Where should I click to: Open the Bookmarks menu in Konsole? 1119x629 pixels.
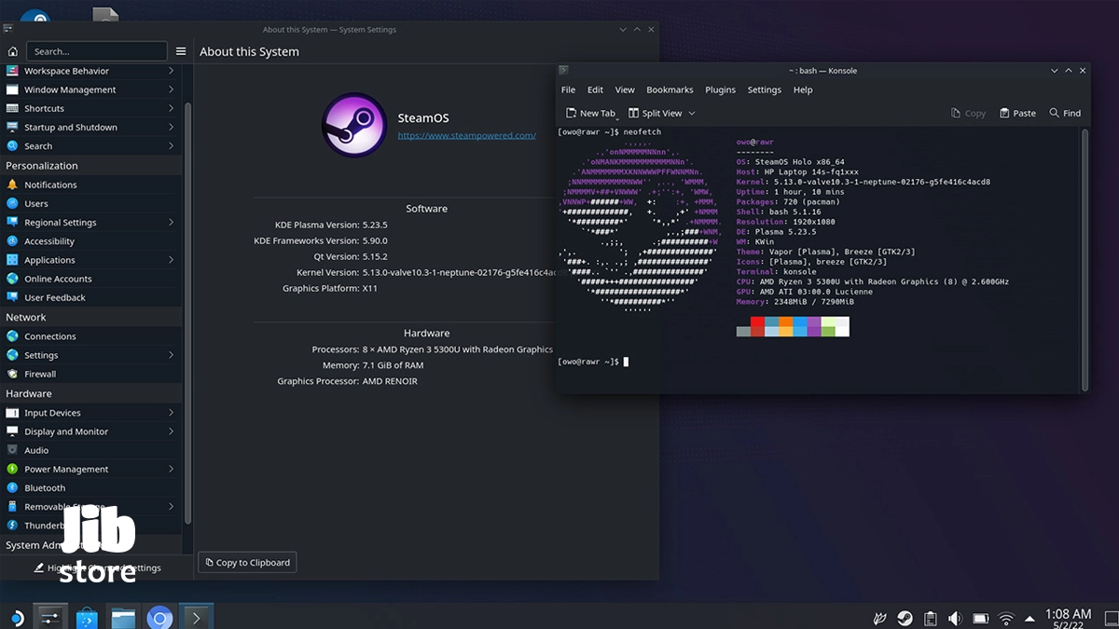coord(670,89)
